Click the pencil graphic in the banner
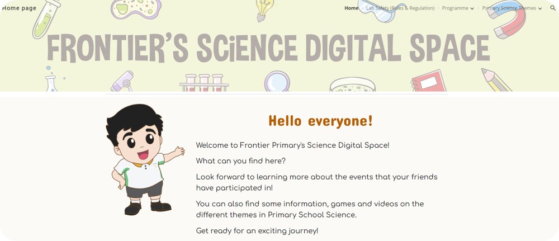The width and height of the screenshot is (559, 241). coord(496,80)
